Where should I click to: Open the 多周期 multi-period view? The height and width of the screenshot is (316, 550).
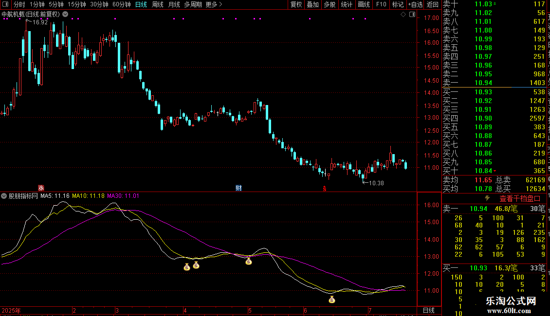(x=193, y=4)
